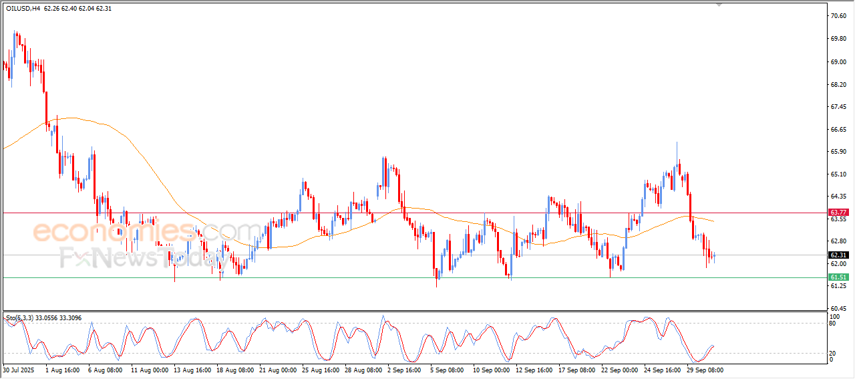Click the stochastic 20 level label
Image resolution: width=855 pixels, height=379 pixels.
(x=832, y=353)
